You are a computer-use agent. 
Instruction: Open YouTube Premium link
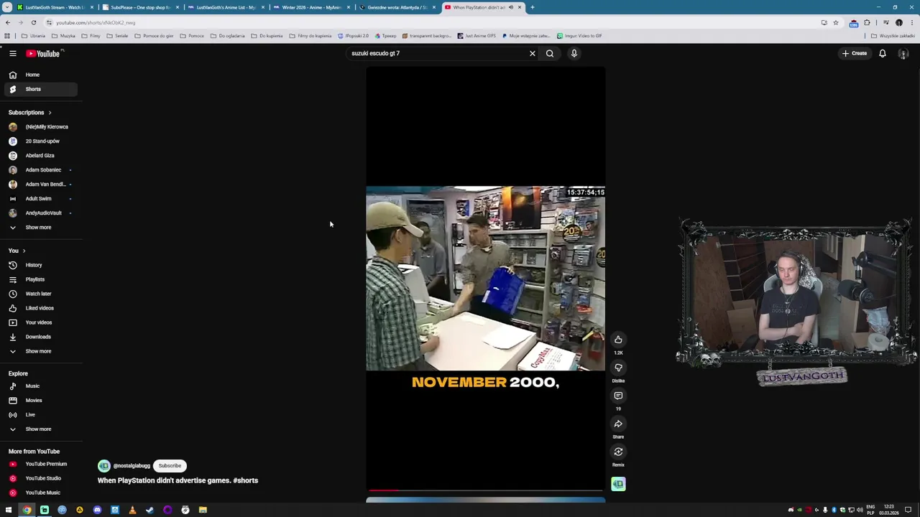pyautogui.click(x=40, y=464)
